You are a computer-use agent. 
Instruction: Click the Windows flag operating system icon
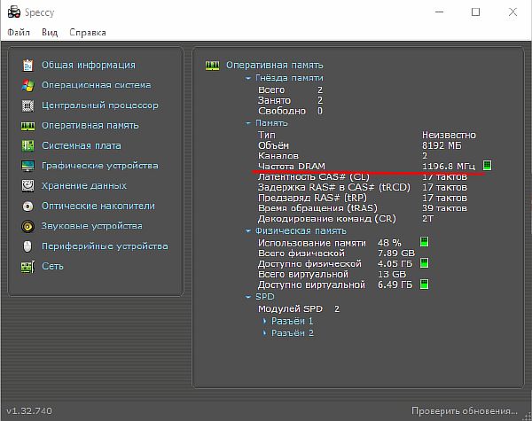(27, 85)
